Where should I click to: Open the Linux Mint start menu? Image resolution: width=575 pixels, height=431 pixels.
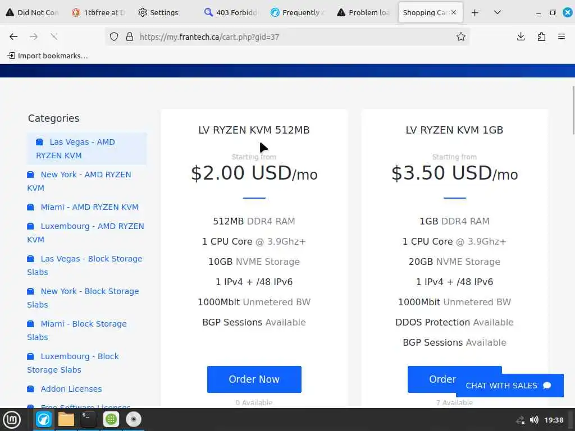click(x=12, y=420)
